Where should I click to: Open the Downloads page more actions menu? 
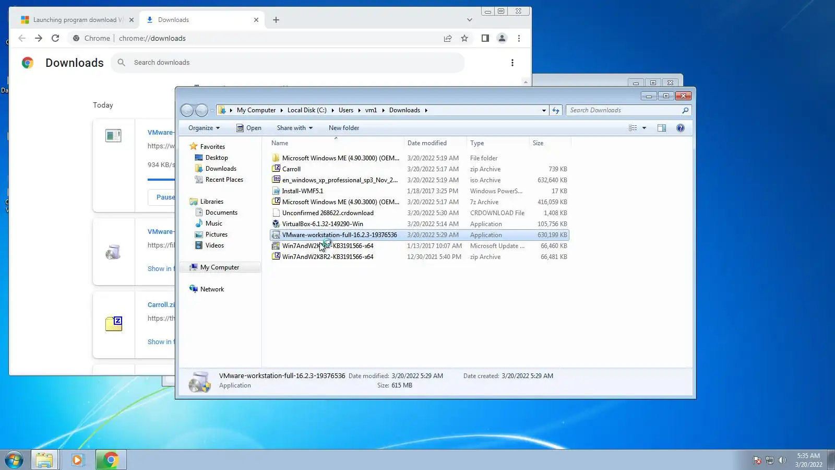[512, 63]
